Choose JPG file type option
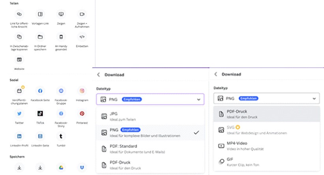This screenshot has width=324, height=175. point(150,116)
